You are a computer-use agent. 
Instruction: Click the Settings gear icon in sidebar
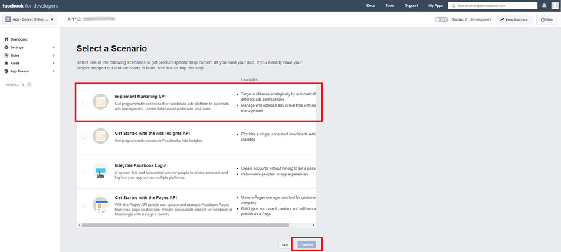click(6, 47)
